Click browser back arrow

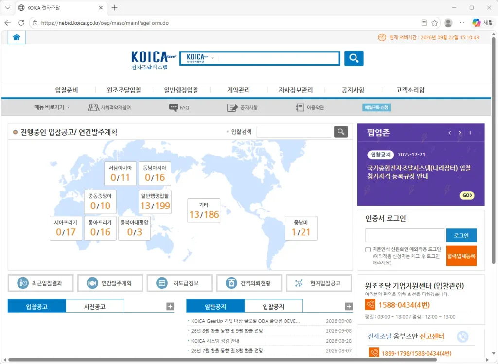coord(8,23)
